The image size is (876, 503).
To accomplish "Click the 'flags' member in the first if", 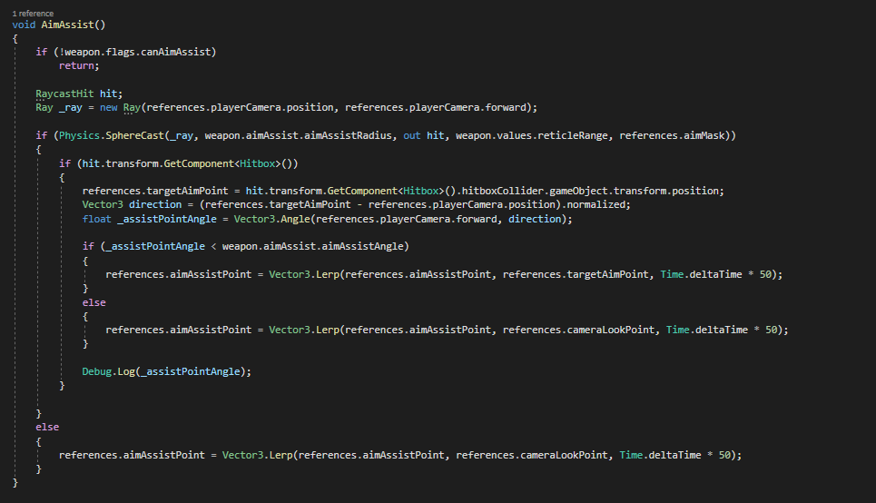I will (x=120, y=52).
